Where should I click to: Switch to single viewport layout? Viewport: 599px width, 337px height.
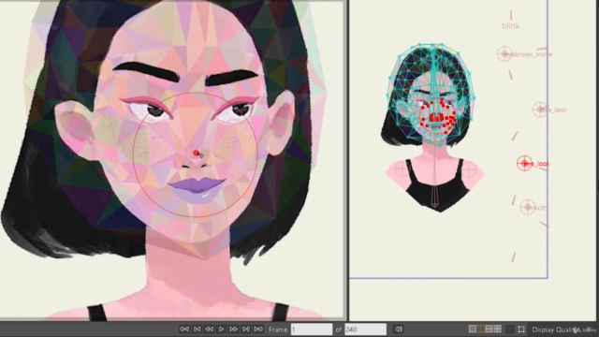click(x=473, y=329)
